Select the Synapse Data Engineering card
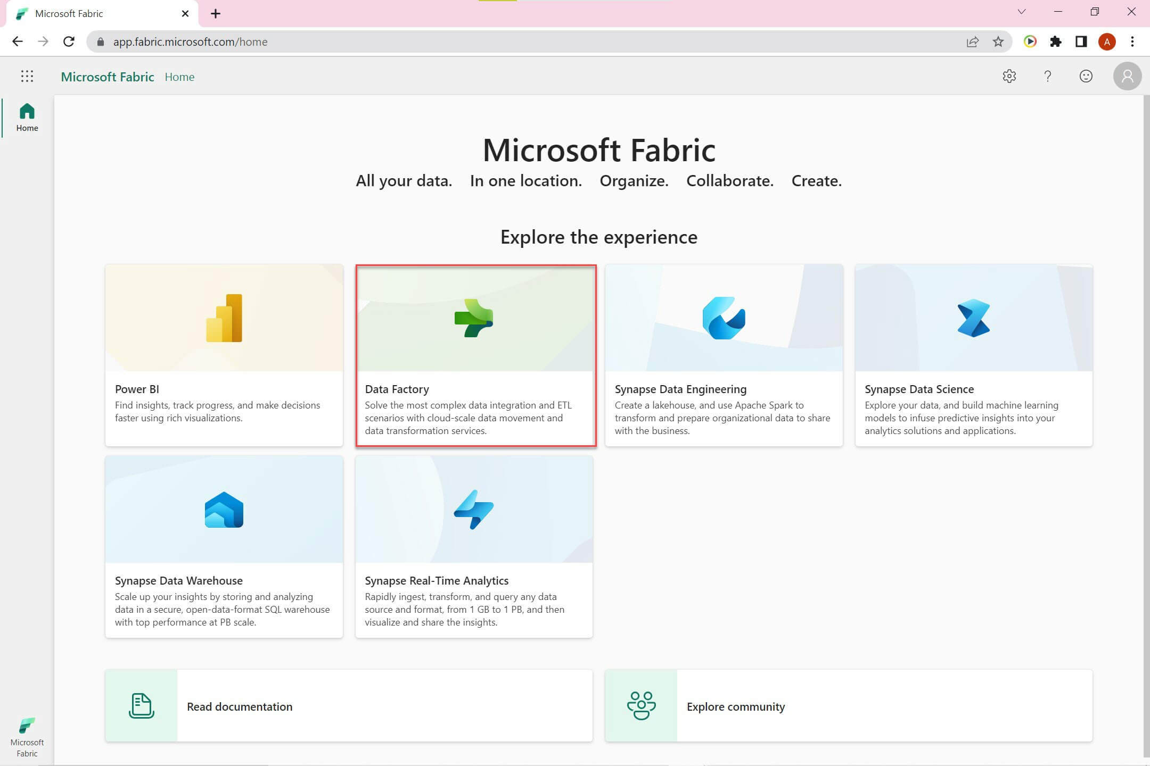Viewport: 1150px width, 766px height. 724,355
